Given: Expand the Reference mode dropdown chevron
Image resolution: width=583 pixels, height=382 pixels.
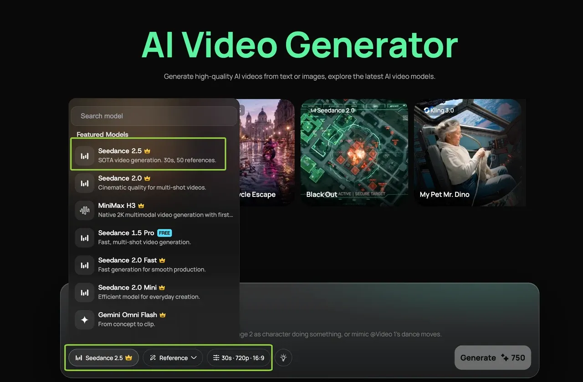Looking at the screenshot, I should pos(194,358).
